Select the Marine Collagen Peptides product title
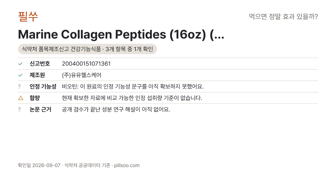The image size is (336, 176). coord(121,34)
